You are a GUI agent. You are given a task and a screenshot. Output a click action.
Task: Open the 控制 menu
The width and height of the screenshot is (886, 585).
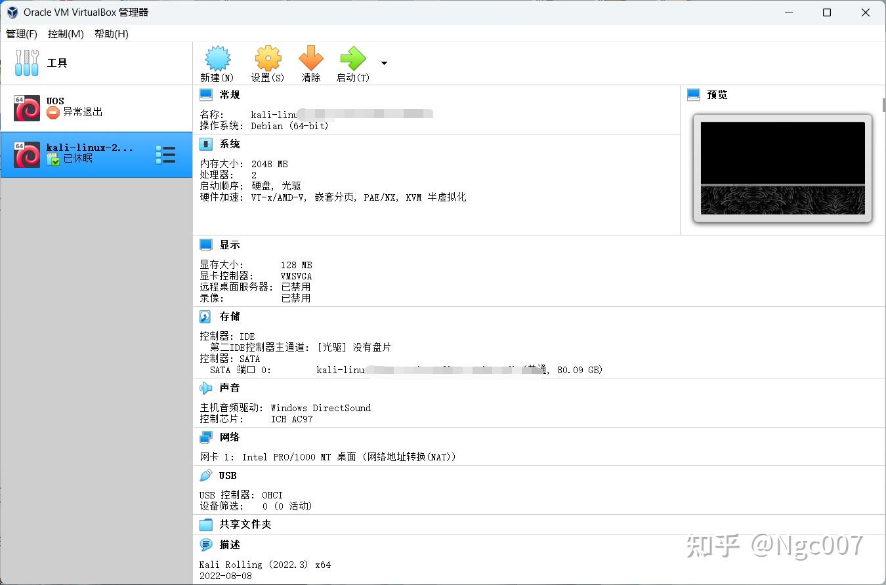pyautogui.click(x=65, y=34)
